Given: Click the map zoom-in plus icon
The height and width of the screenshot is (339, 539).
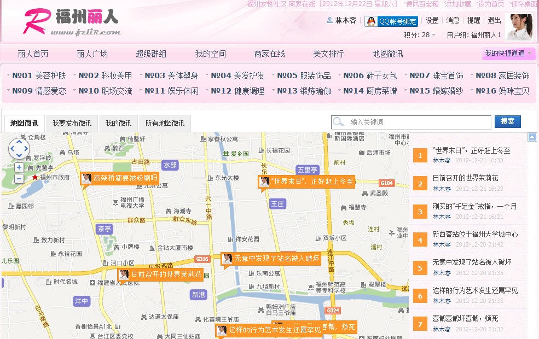Looking at the screenshot, I should tap(19, 167).
